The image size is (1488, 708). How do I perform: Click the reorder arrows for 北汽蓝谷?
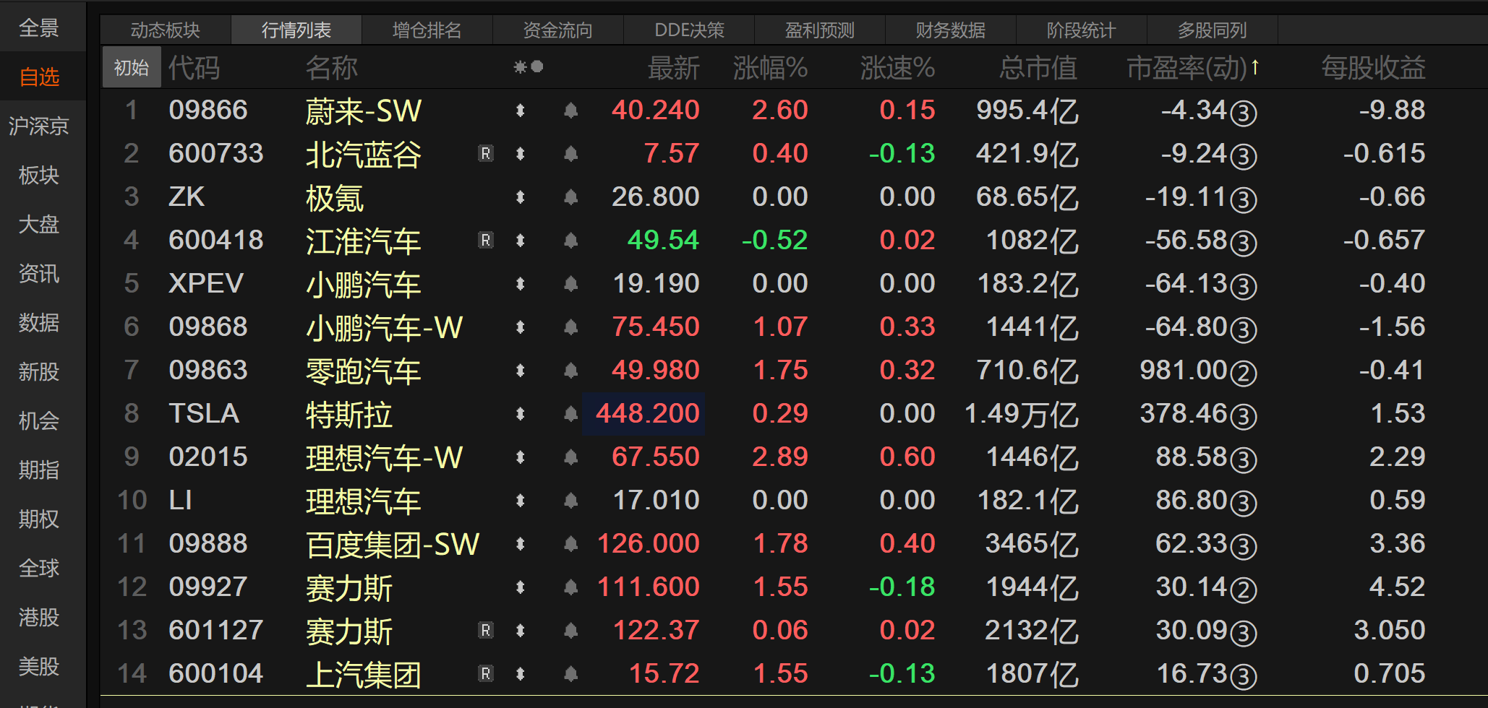coord(520,154)
